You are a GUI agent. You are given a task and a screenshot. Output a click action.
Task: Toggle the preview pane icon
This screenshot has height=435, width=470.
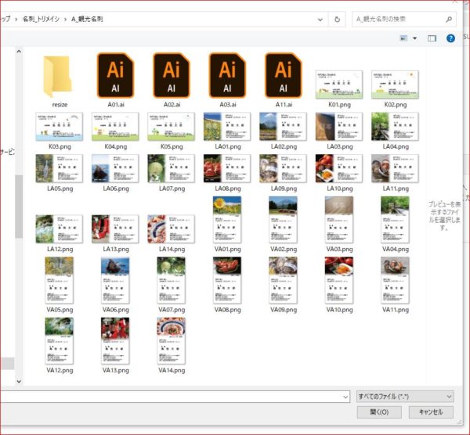click(432, 38)
